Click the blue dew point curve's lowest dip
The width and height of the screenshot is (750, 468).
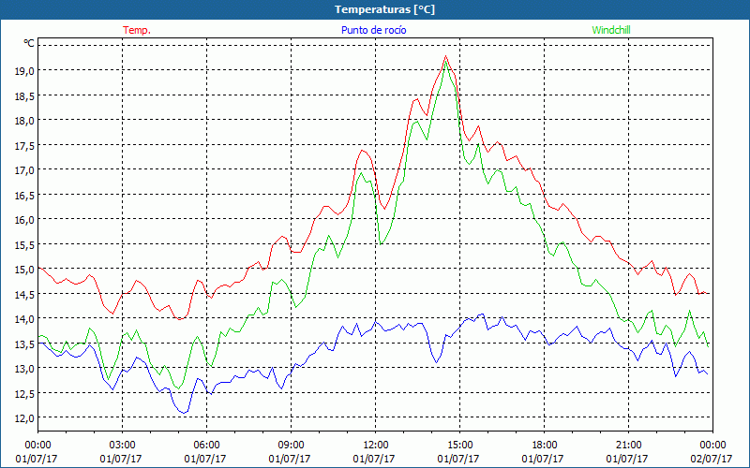click(x=185, y=412)
